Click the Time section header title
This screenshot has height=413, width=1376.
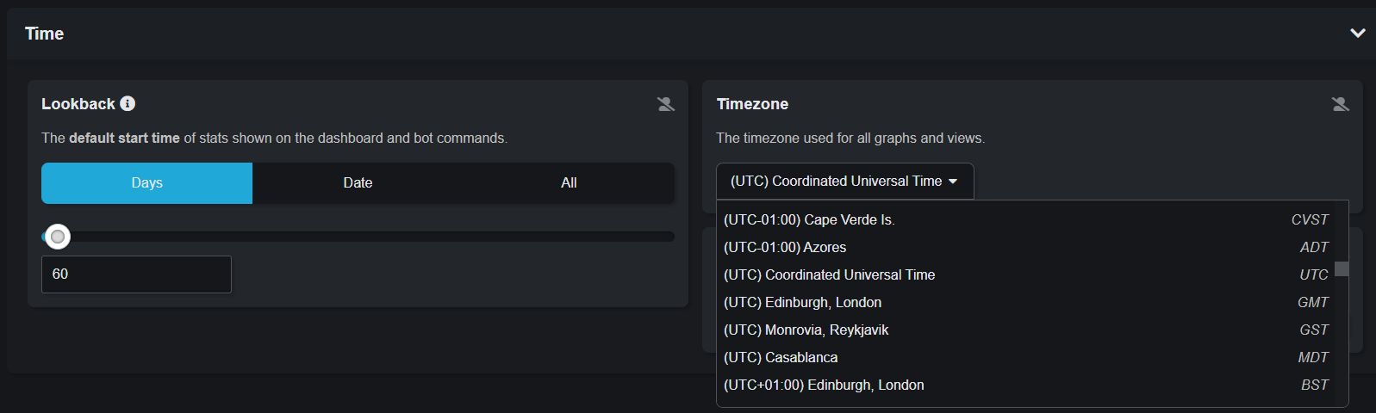pyautogui.click(x=45, y=34)
